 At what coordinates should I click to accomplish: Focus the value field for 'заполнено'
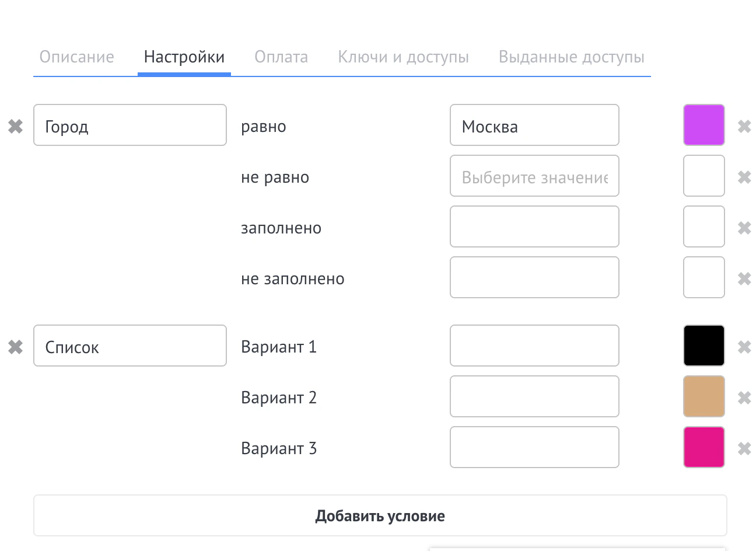534,226
